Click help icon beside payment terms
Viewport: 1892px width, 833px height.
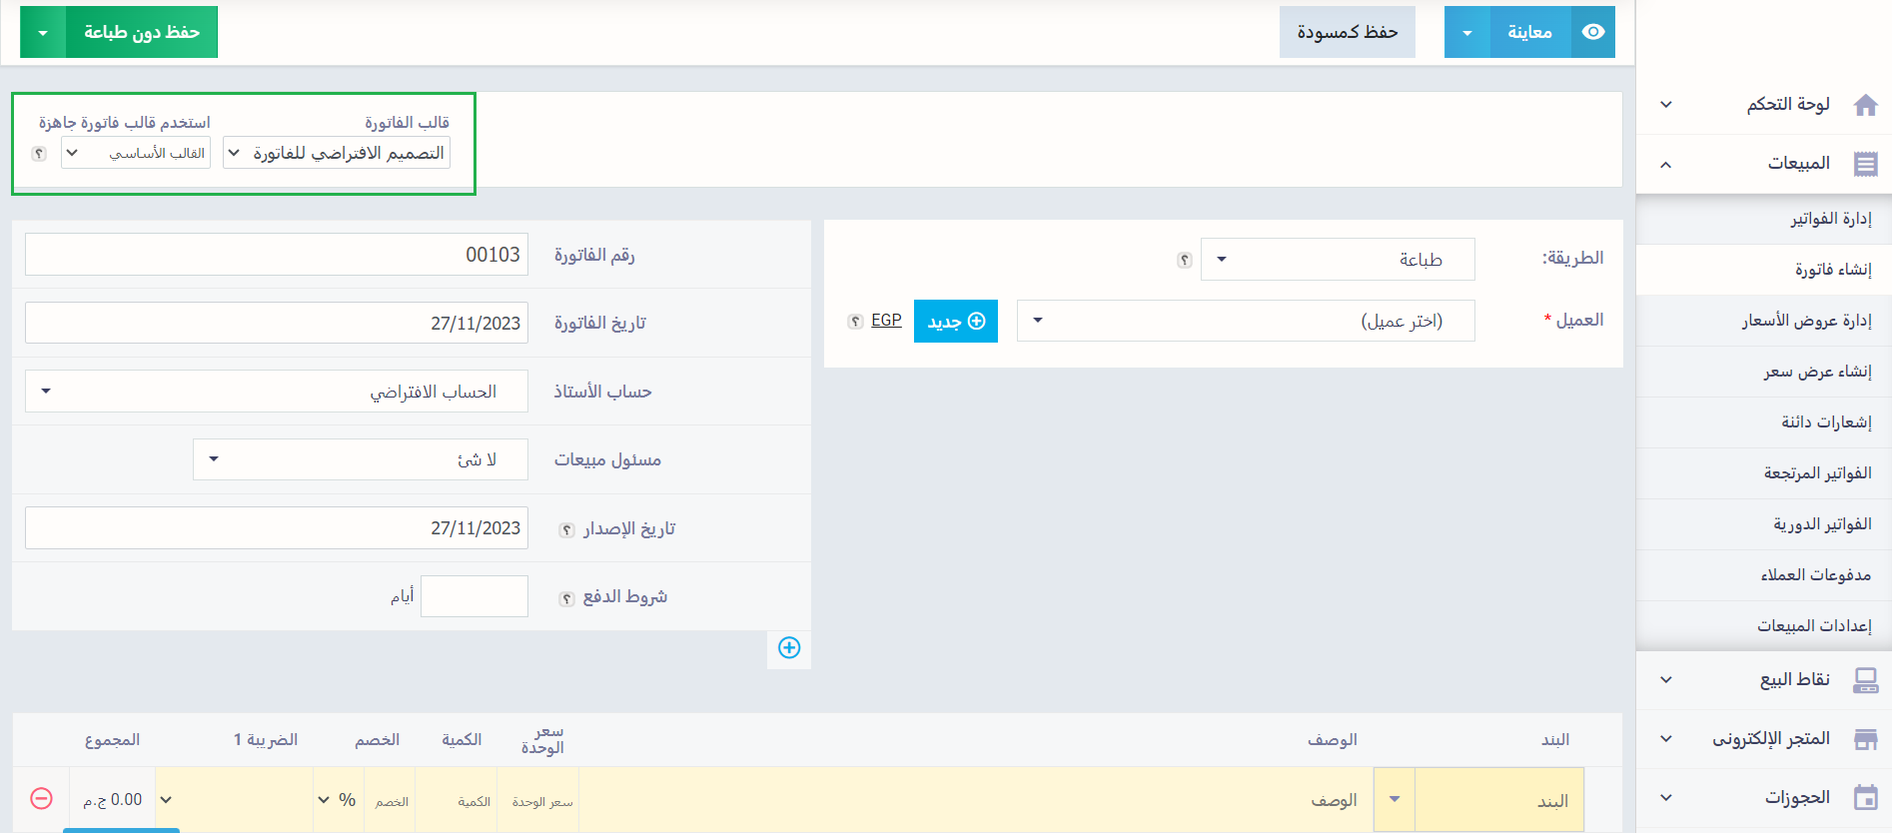566,598
